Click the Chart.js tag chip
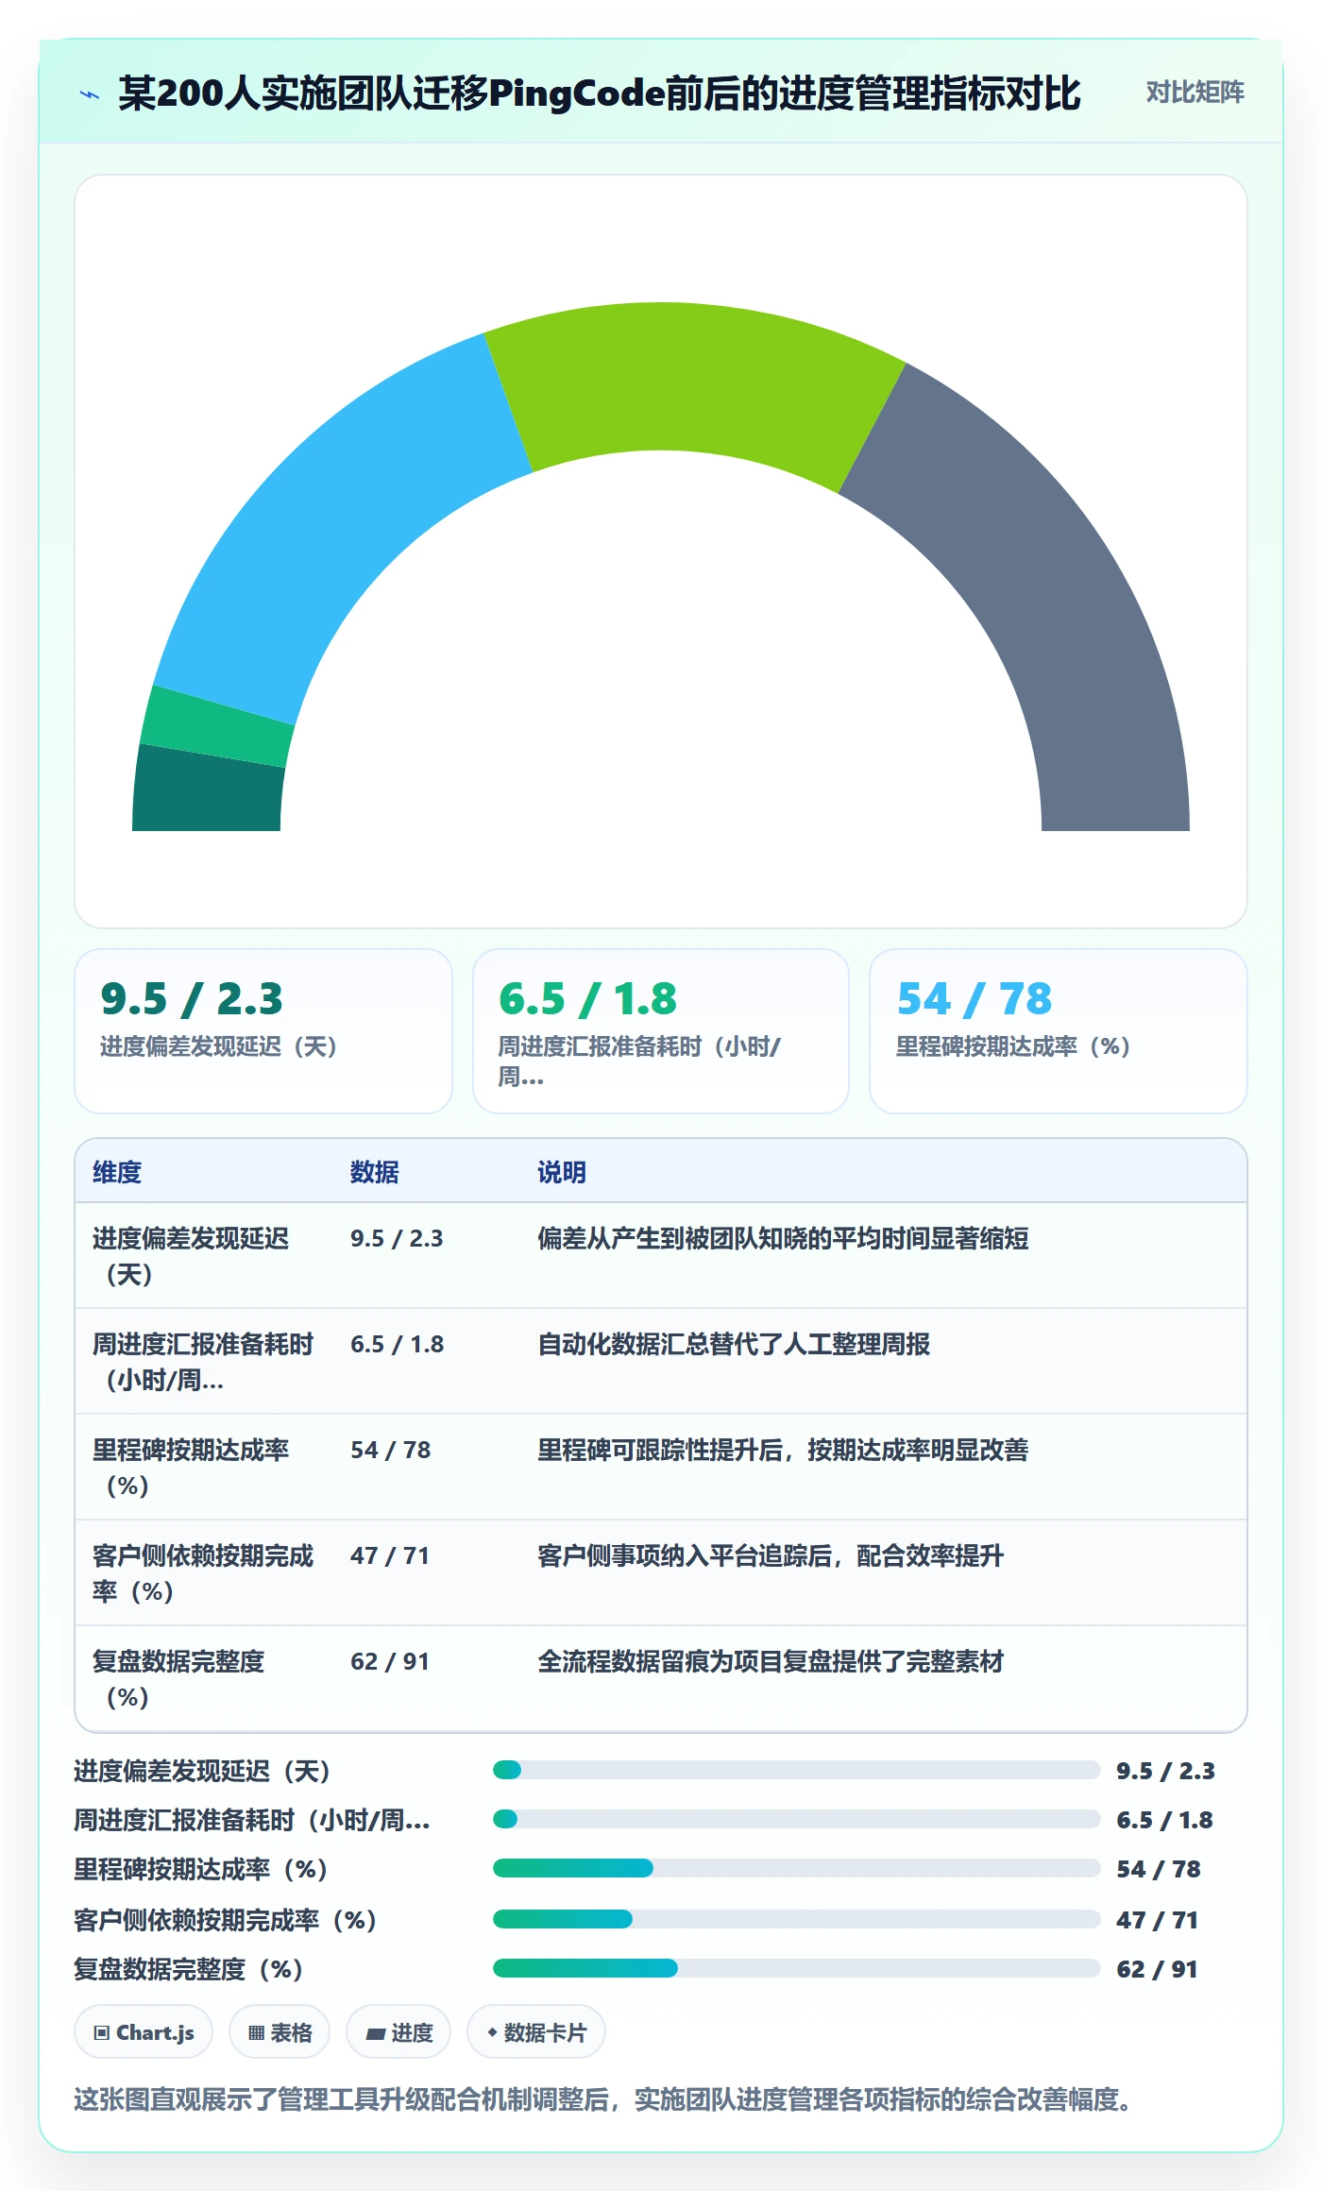This screenshot has width=1322, height=2191. coord(144,2032)
